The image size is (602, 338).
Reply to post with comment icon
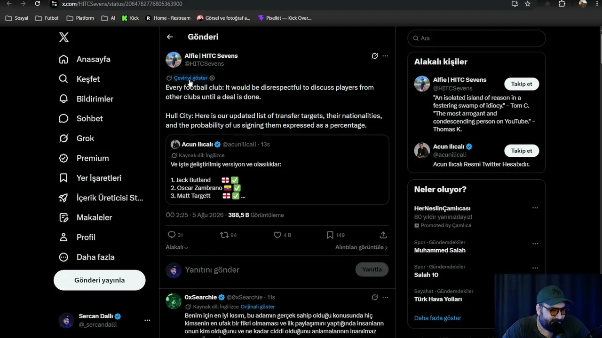(x=172, y=235)
